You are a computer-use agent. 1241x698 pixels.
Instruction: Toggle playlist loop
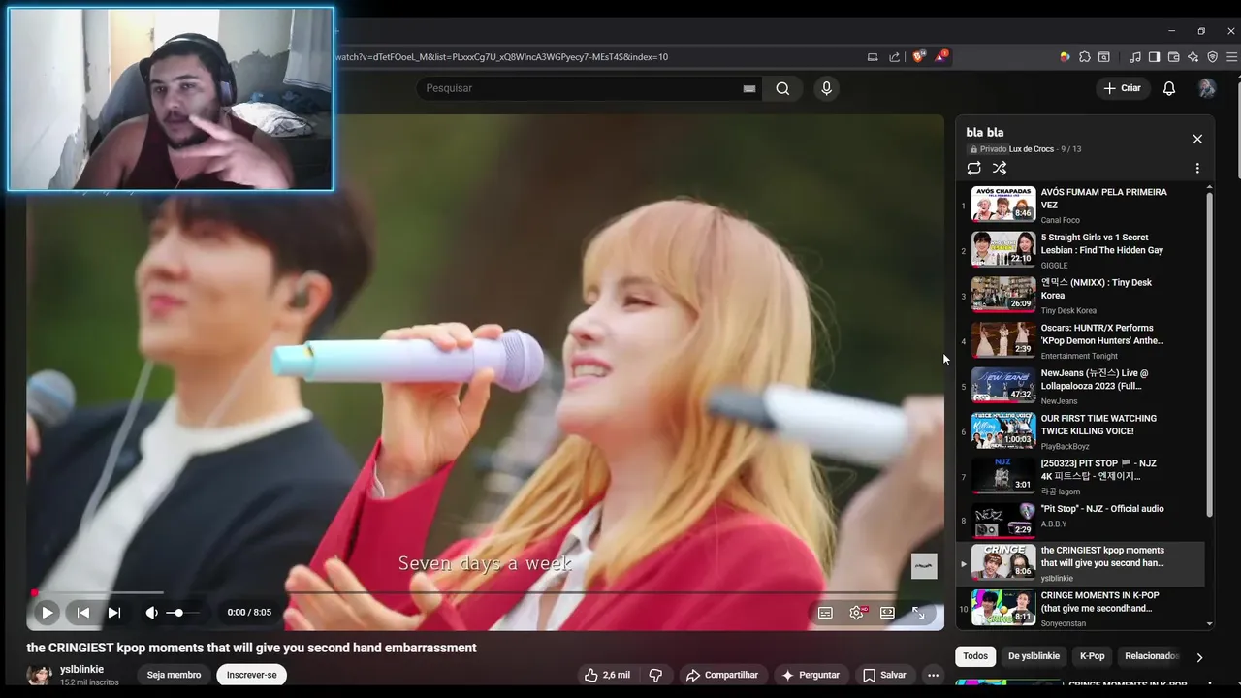tap(974, 168)
